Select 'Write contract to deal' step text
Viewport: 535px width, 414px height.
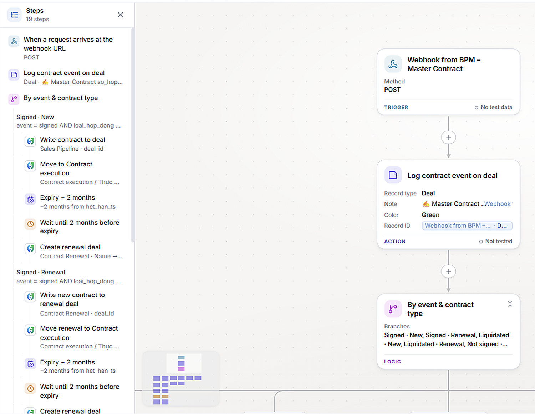pos(72,140)
